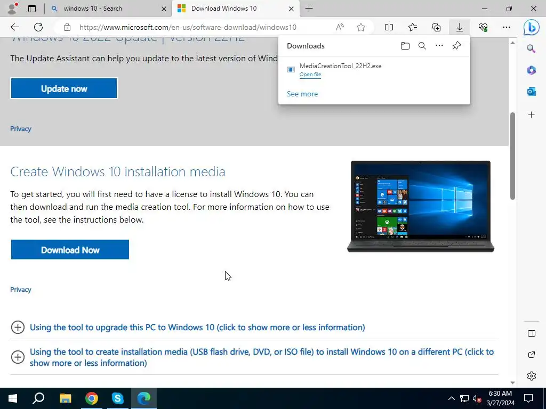Open network status tray icon

464,398
